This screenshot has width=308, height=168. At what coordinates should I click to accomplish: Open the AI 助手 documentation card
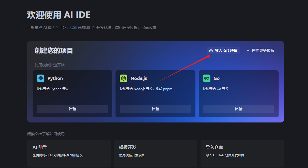tap(69, 154)
